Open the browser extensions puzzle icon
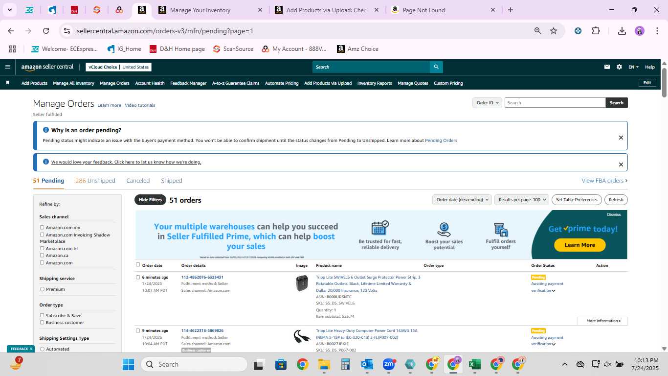 point(596,31)
